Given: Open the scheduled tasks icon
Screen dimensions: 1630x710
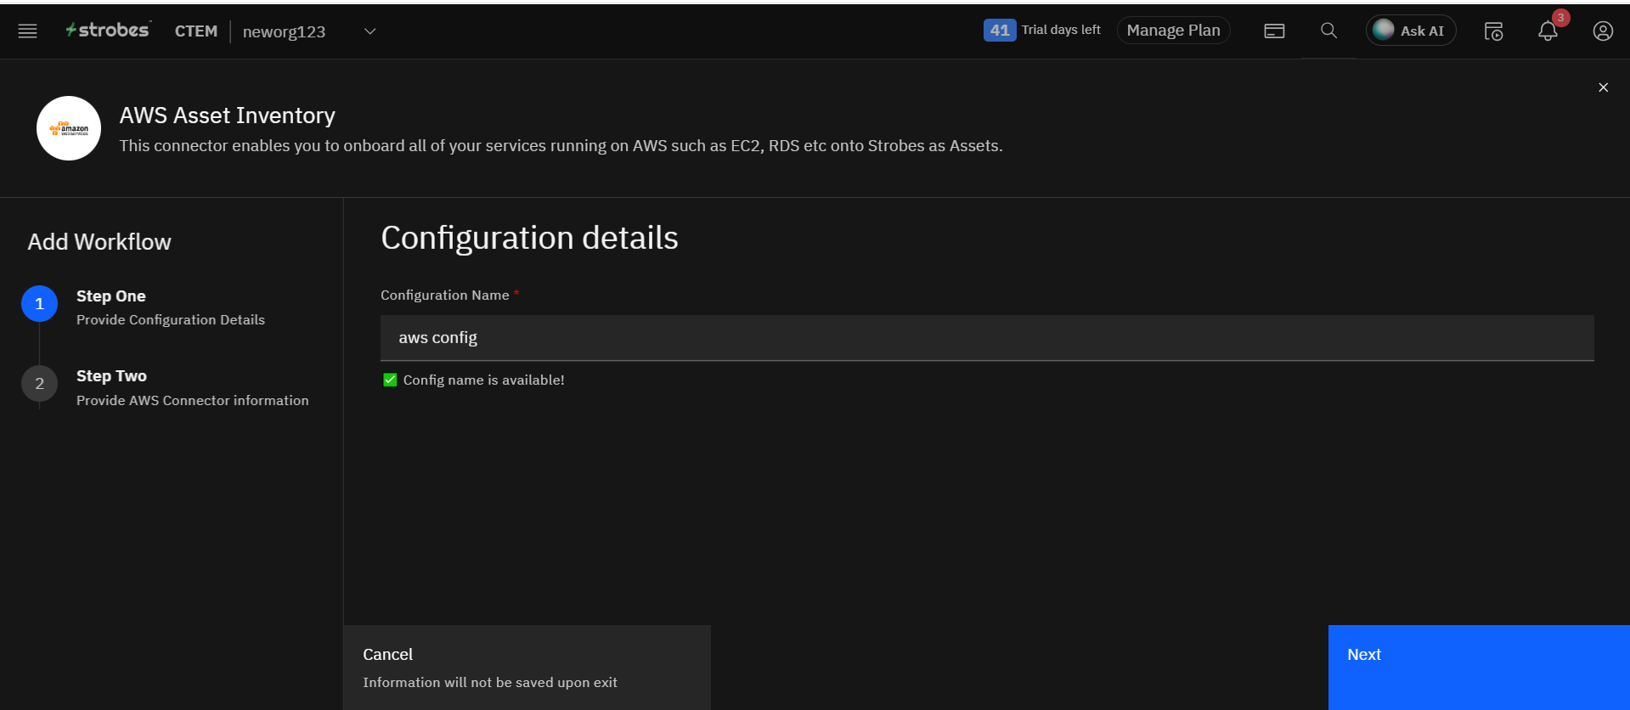Looking at the screenshot, I should click(x=1493, y=31).
